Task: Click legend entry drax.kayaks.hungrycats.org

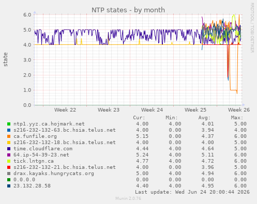Action: point(54,174)
